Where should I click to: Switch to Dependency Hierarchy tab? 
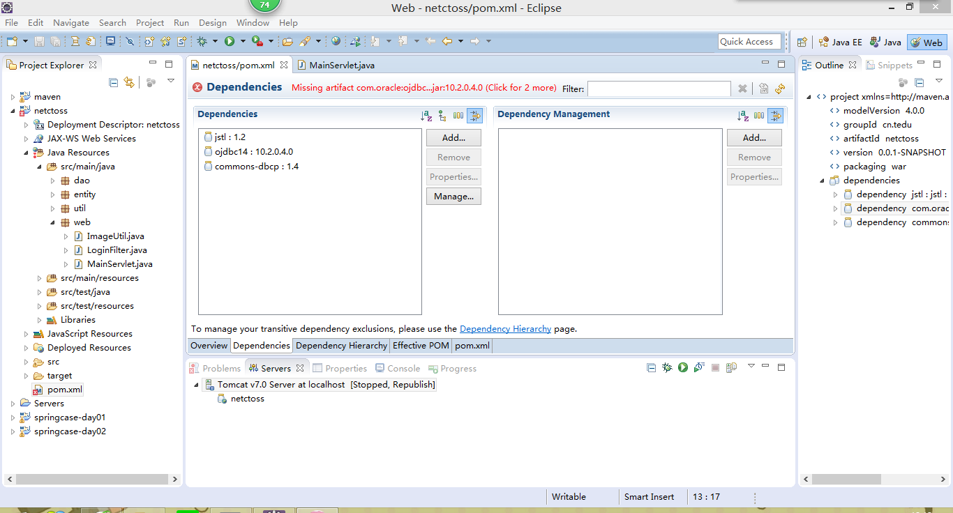(x=341, y=346)
